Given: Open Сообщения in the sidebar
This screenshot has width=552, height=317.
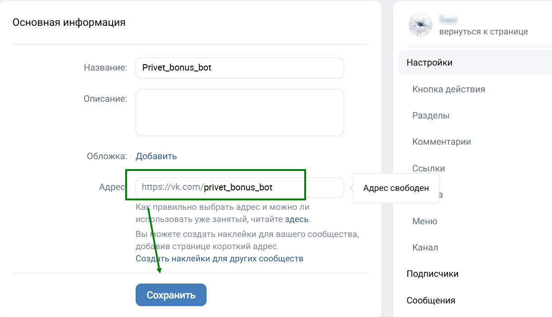Looking at the screenshot, I should click(431, 300).
